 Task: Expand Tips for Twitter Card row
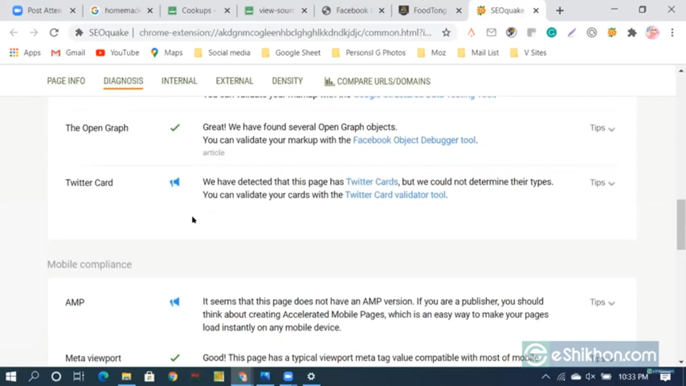[602, 183]
